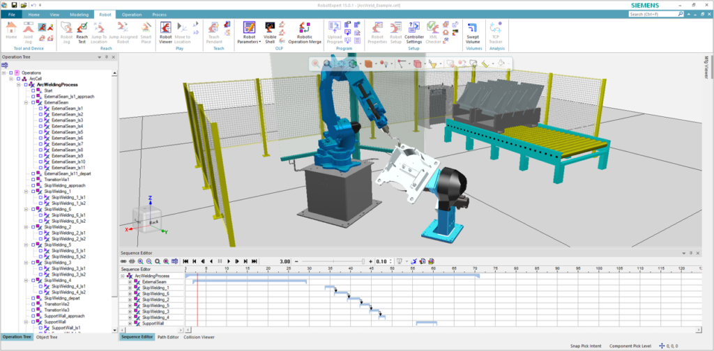Toggle the checkbox beside SkipWelding_depart
The height and width of the screenshot is (351, 714).
tap(33, 298)
